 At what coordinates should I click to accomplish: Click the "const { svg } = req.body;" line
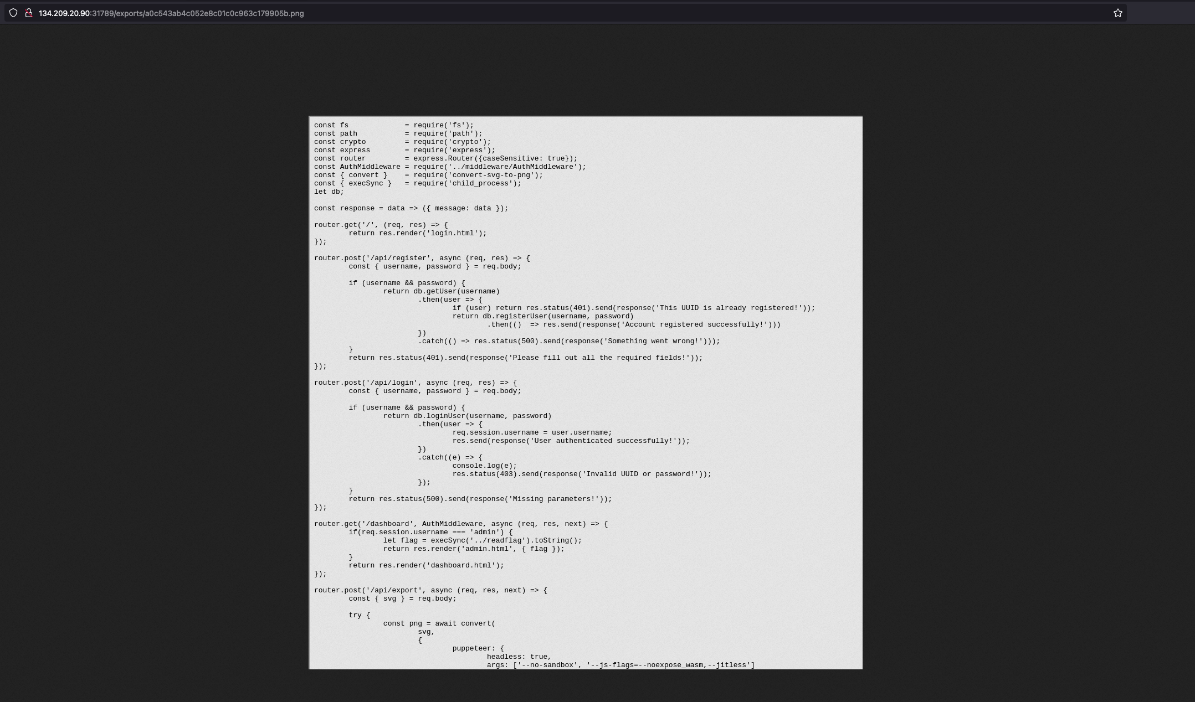[x=403, y=598]
